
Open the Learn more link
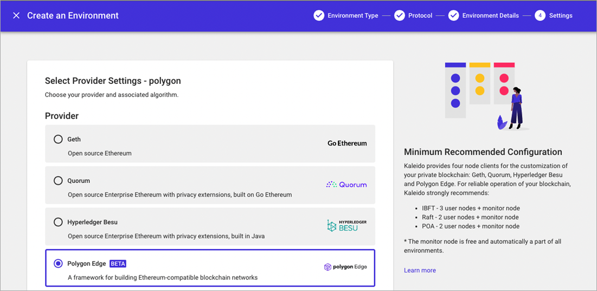pyautogui.click(x=420, y=270)
